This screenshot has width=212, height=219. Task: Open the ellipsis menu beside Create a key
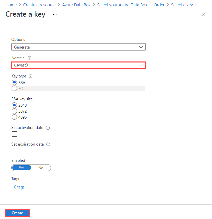click(x=55, y=14)
